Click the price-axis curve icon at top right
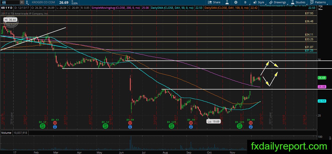 (x=321, y=8)
